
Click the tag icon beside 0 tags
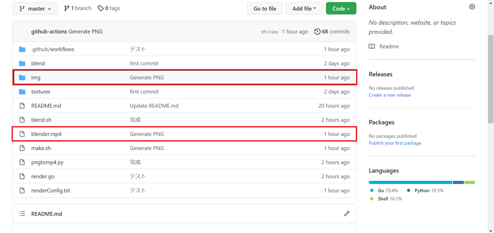pos(100,8)
